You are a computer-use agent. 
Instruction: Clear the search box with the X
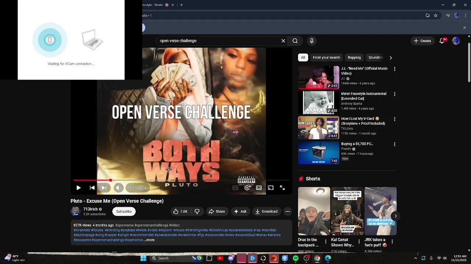283,41
